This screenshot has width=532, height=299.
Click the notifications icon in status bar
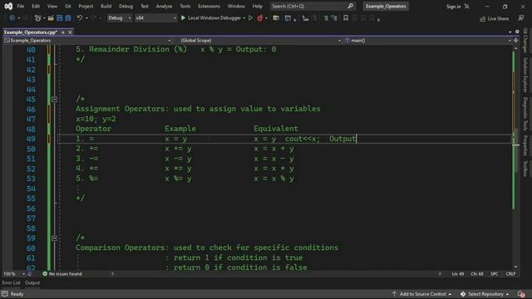(521, 294)
